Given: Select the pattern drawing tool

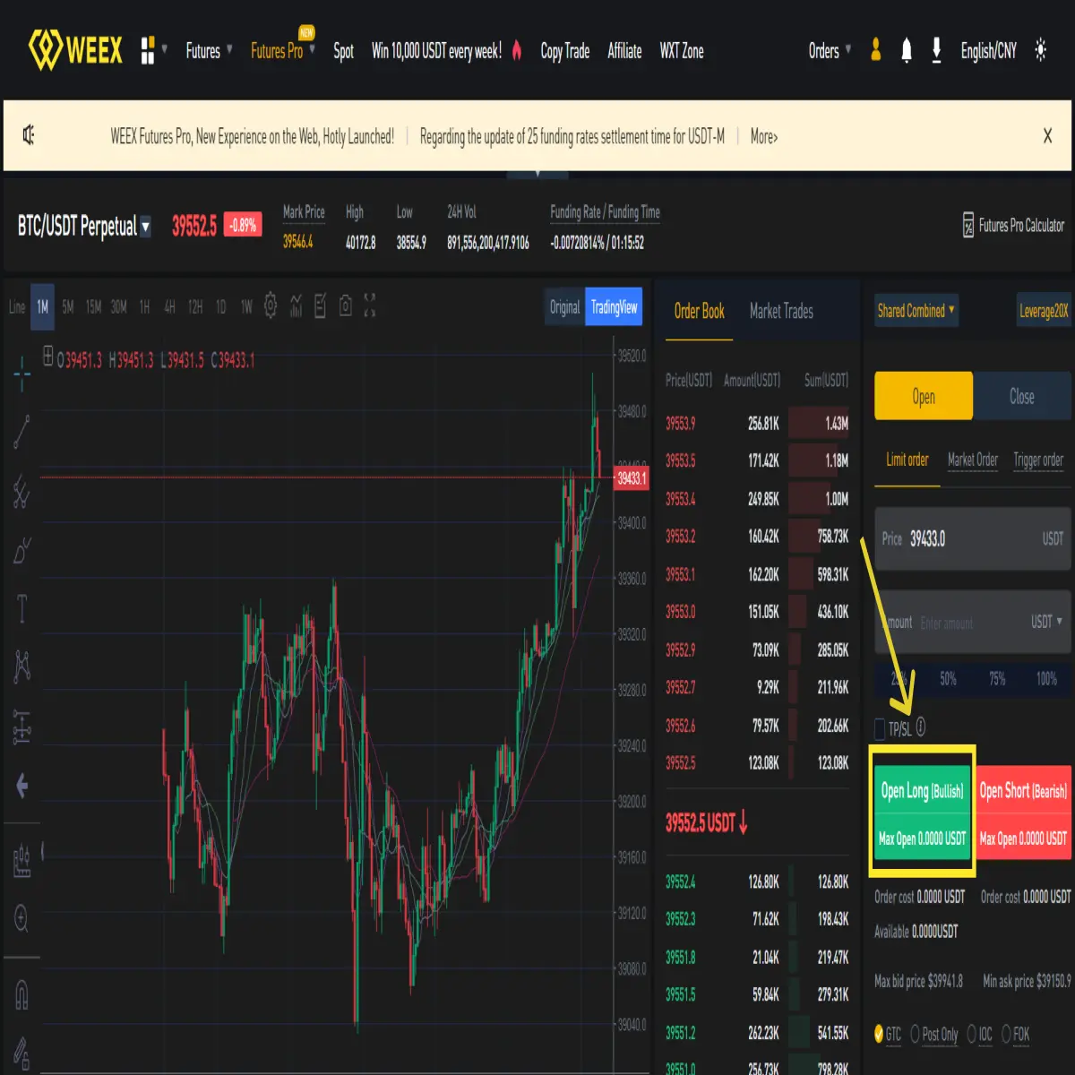Looking at the screenshot, I should [22, 666].
